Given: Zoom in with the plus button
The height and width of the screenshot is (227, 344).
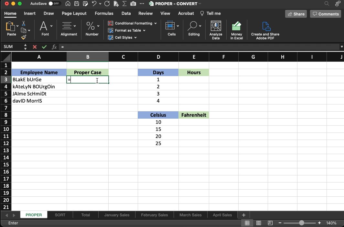Looking at the screenshot, I should click(319, 223).
